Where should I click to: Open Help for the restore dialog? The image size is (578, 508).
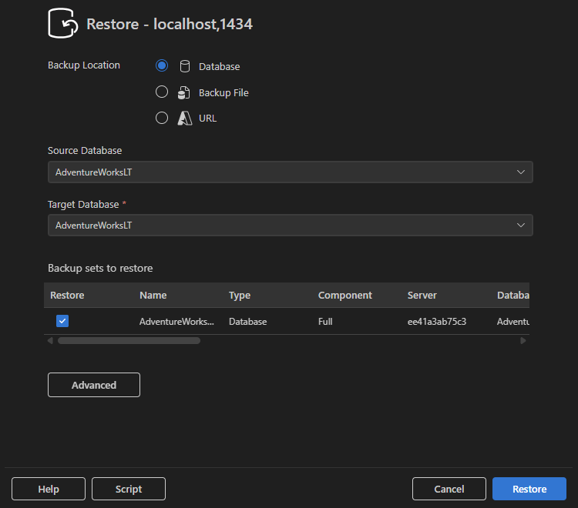49,489
